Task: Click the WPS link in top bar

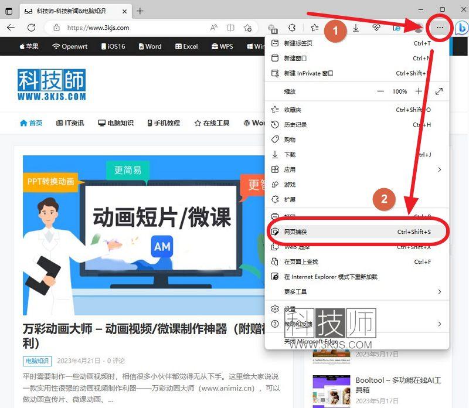Action: [x=222, y=46]
